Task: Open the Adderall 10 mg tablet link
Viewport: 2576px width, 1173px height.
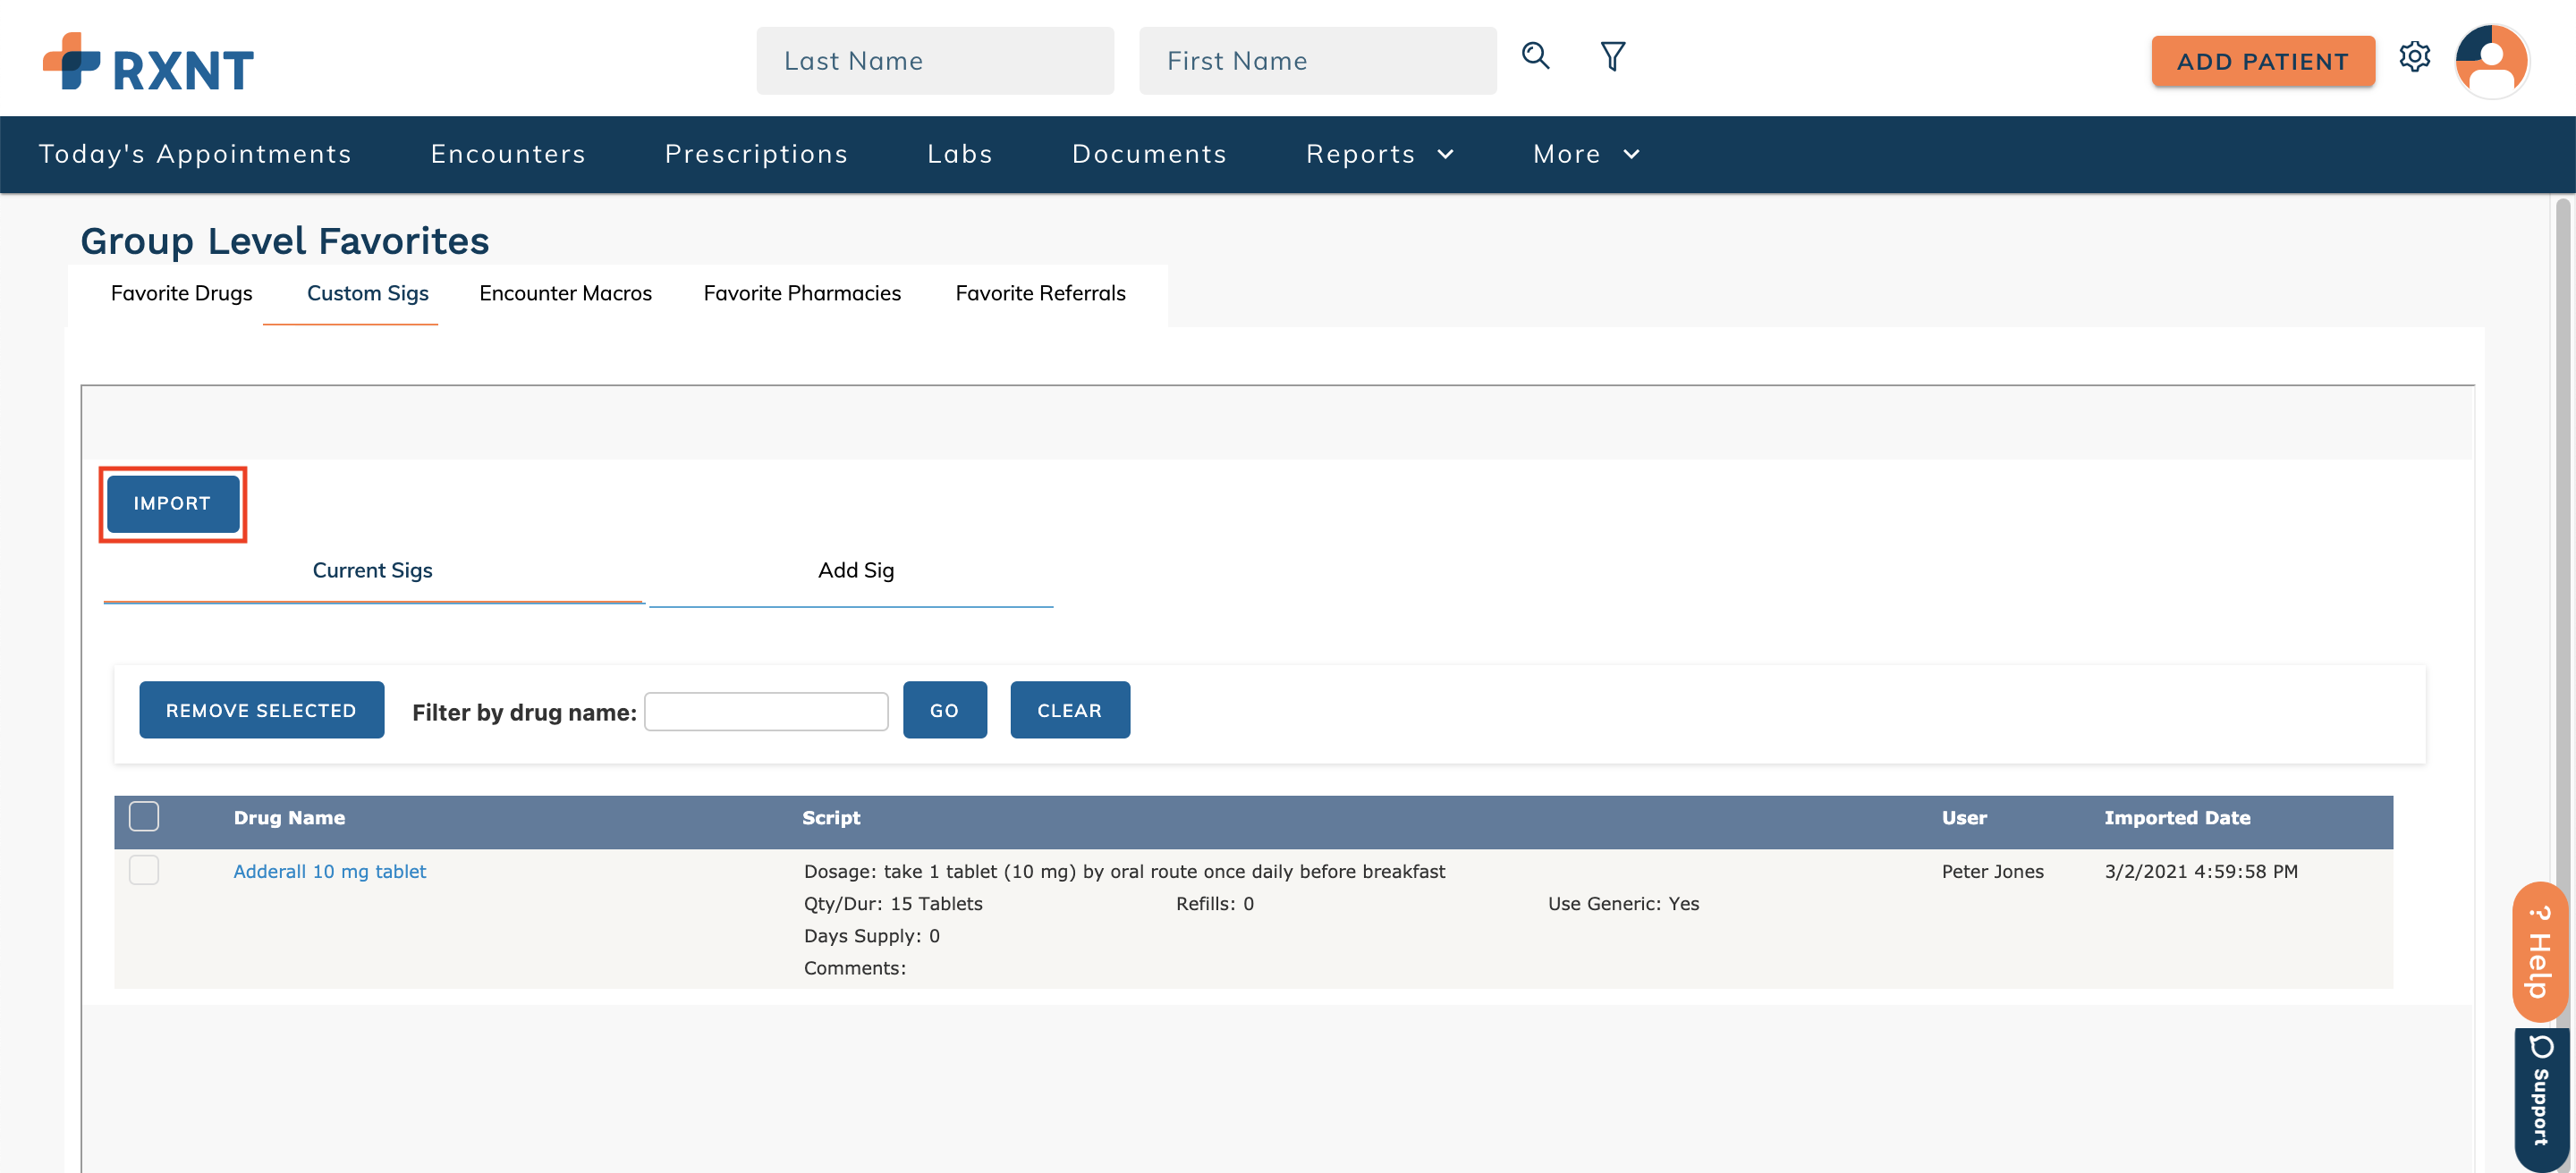Action: (x=329, y=872)
